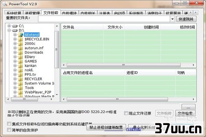This screenshot has width=206, height=137.
Task: Click the System Volume folder icon
Action: pyautogui.click(x=21, y=83)
